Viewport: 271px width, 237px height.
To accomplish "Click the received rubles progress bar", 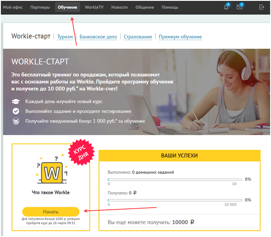I will [175, 200].
